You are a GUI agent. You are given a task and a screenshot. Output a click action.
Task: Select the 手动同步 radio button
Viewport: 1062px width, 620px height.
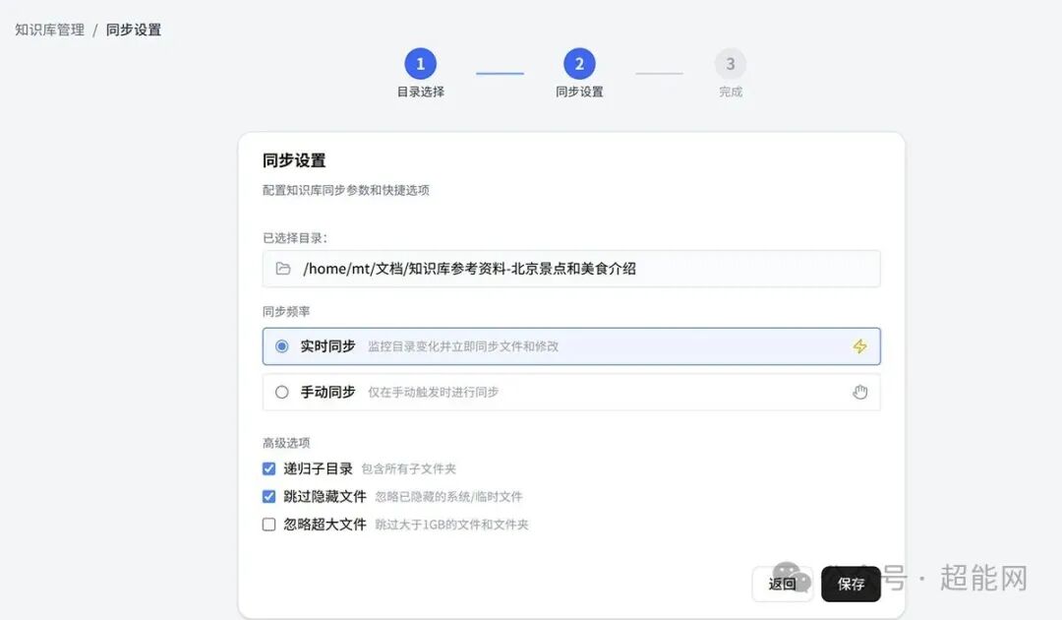[x=280, y=392]
